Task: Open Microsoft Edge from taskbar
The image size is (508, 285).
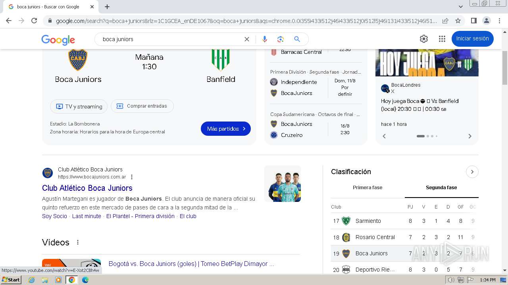Action: 85,280
